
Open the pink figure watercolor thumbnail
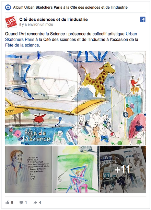tap(75, 169)
